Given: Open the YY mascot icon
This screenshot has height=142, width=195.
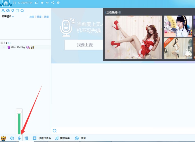Looking at the screenshot, I should click(x=3, y=138).
